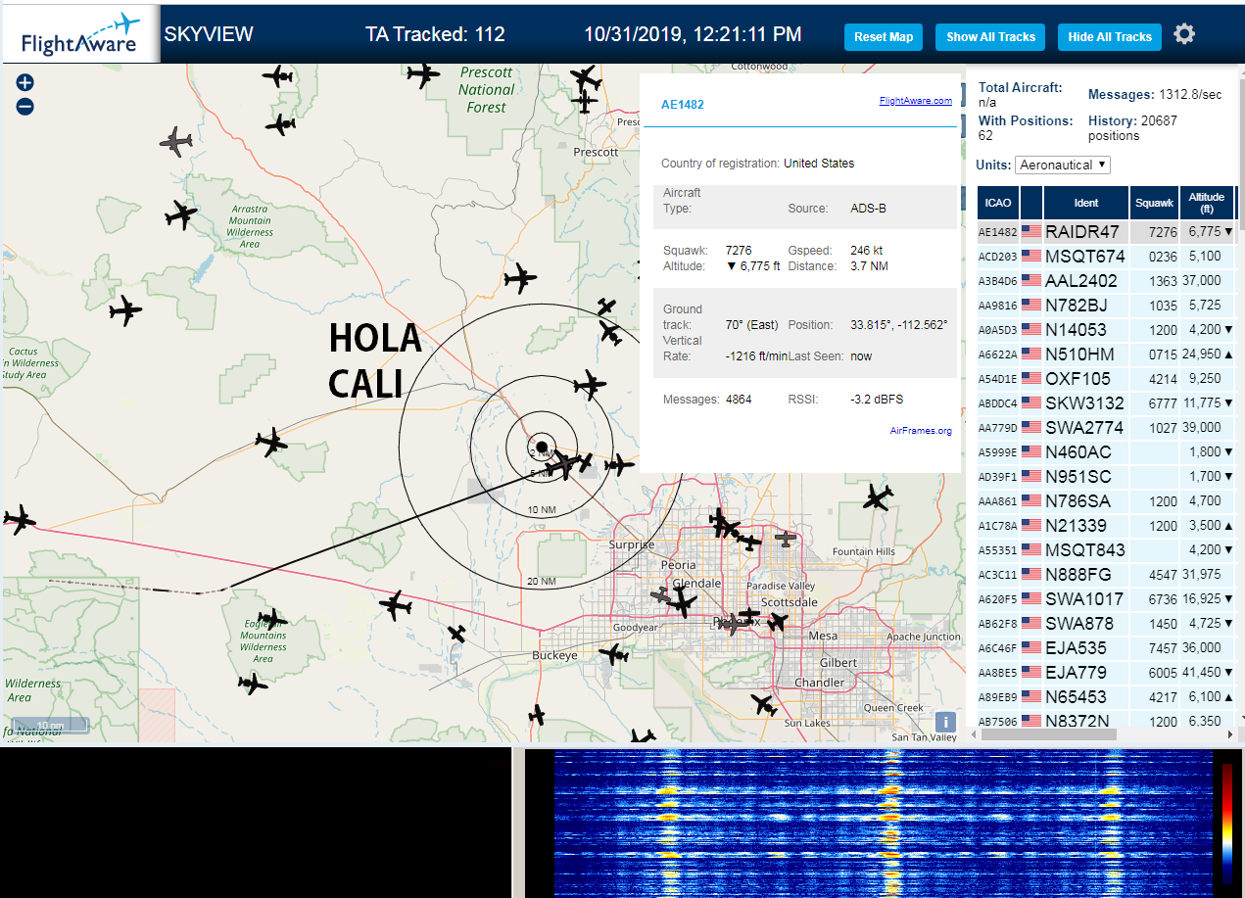Sort table by ICAO column header
The height and width of the screenshot is (898, 1245).
[998, 203]
